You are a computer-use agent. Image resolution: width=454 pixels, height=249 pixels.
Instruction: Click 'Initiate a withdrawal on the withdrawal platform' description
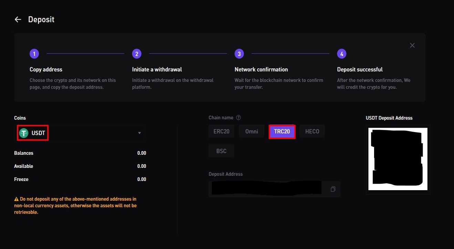tap(173, 84)
